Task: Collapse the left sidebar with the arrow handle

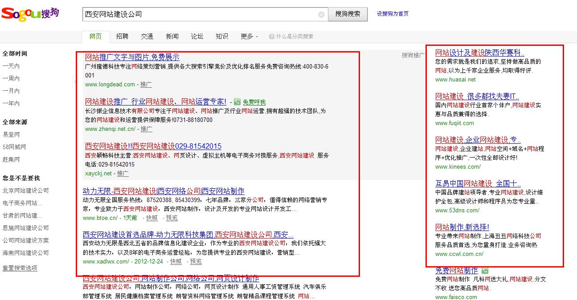Action: (74, 81)
